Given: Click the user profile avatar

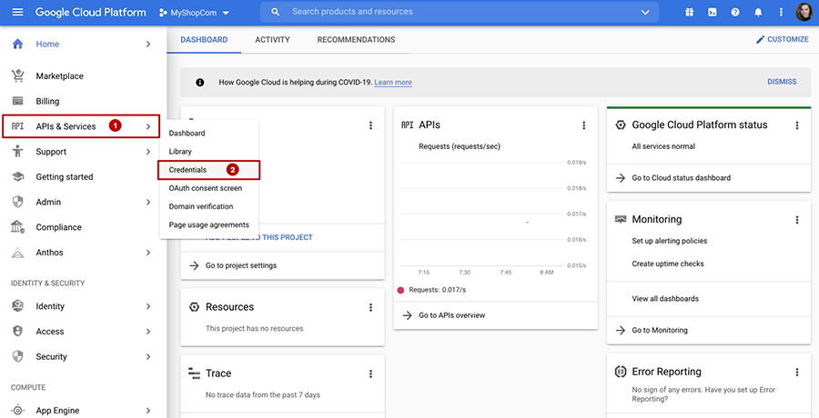Looking at the screenshot, I should click(804, 12).
